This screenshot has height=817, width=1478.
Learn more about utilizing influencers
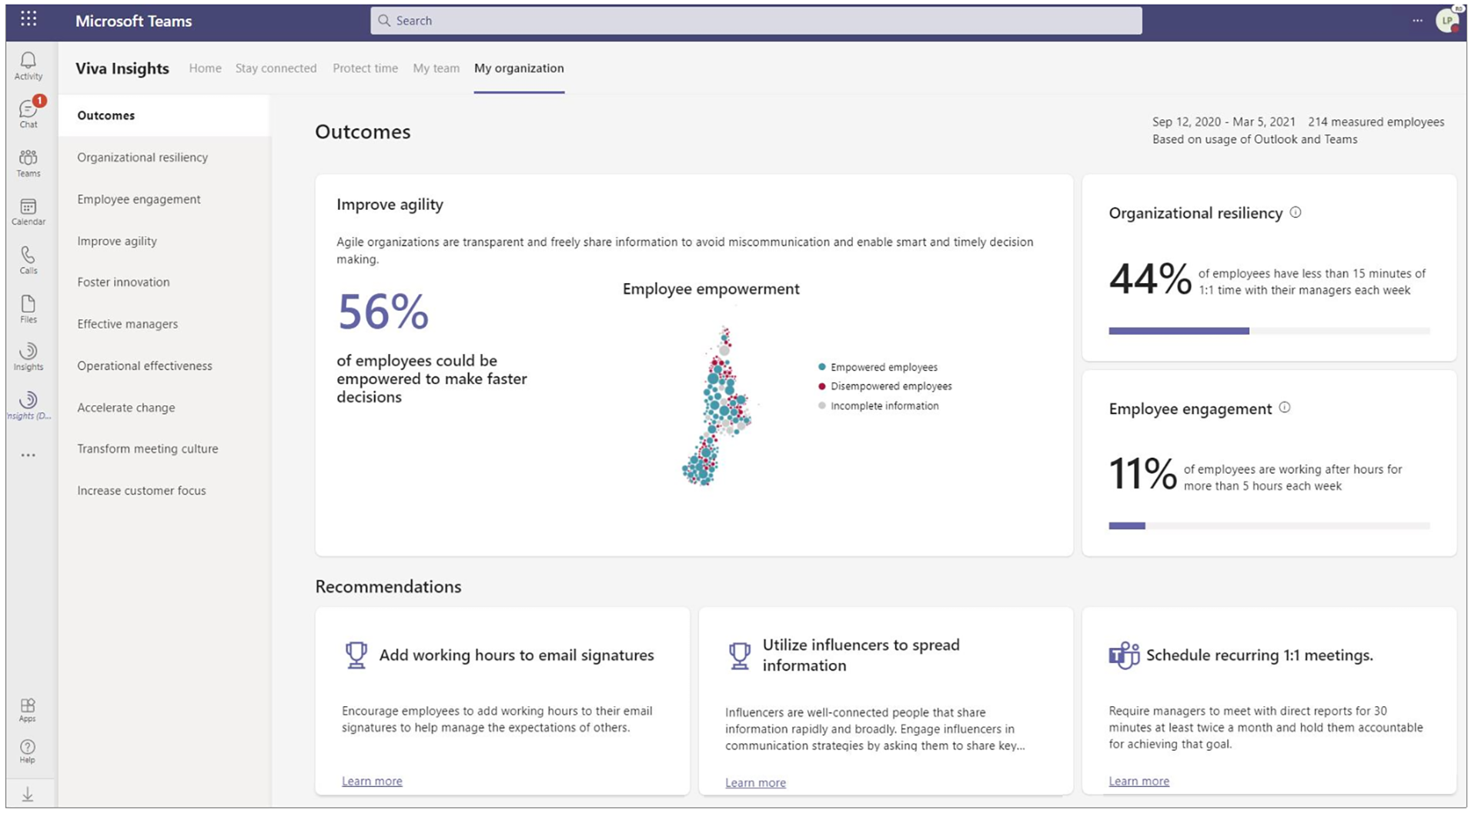pos(755,782)
